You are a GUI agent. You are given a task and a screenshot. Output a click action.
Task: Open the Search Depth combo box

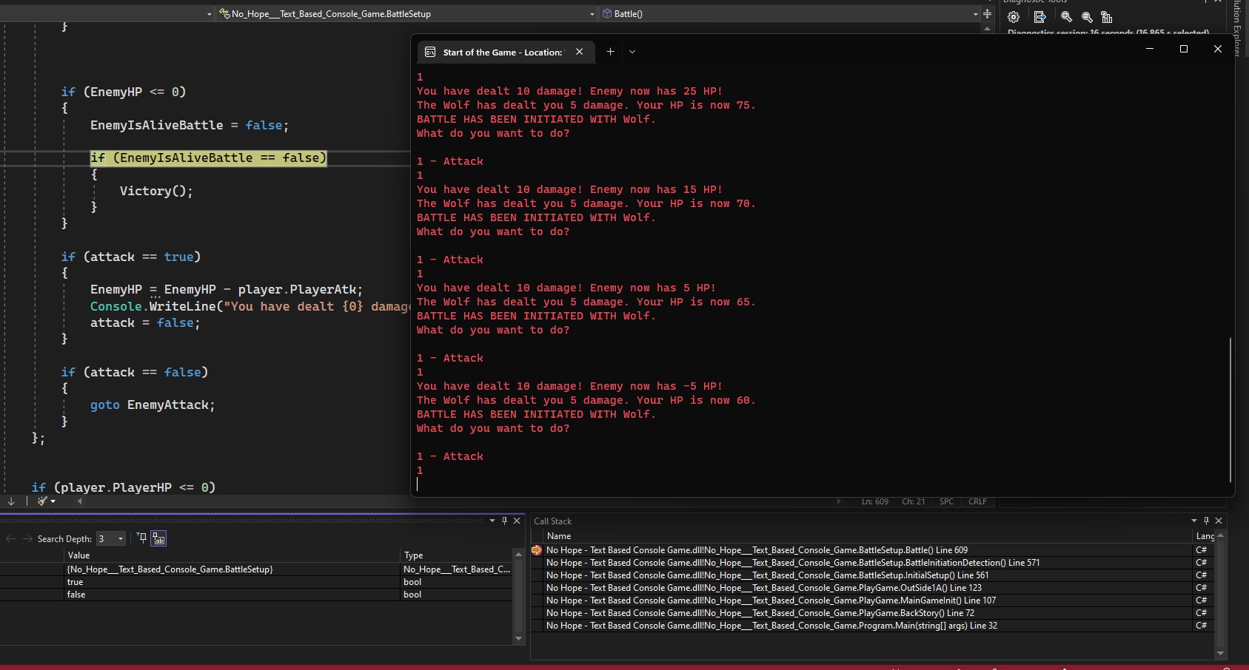pyautogui.click(x=111, y=538)
